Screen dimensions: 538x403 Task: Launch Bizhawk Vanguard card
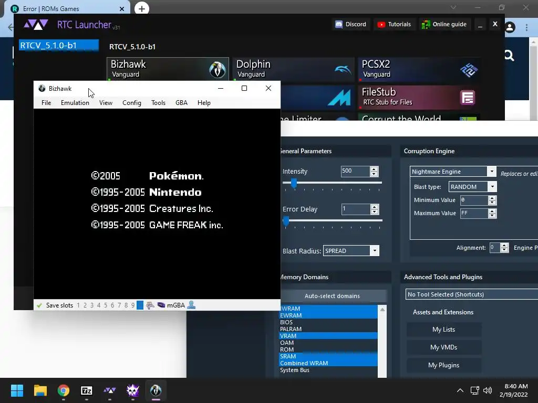168,69
